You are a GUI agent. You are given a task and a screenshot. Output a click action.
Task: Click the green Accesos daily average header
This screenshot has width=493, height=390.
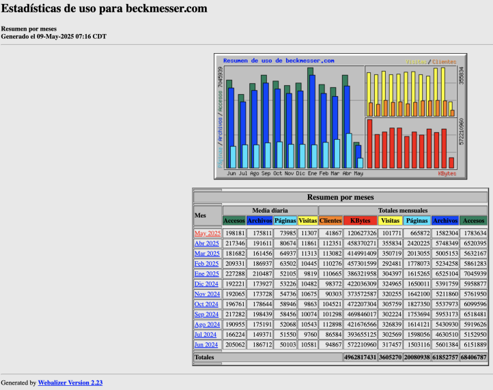[234, 221]
